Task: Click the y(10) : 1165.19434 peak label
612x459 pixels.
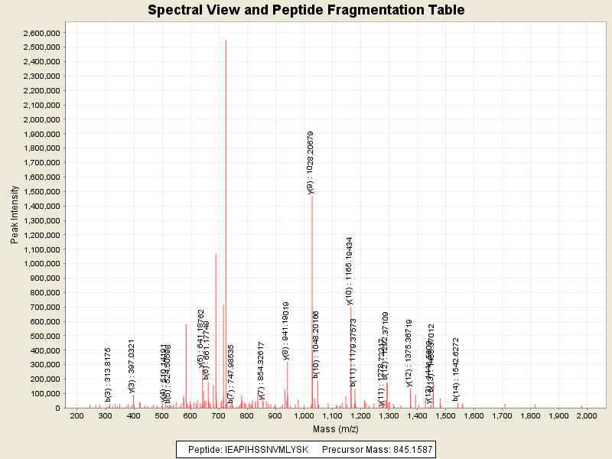Action: 350,271
